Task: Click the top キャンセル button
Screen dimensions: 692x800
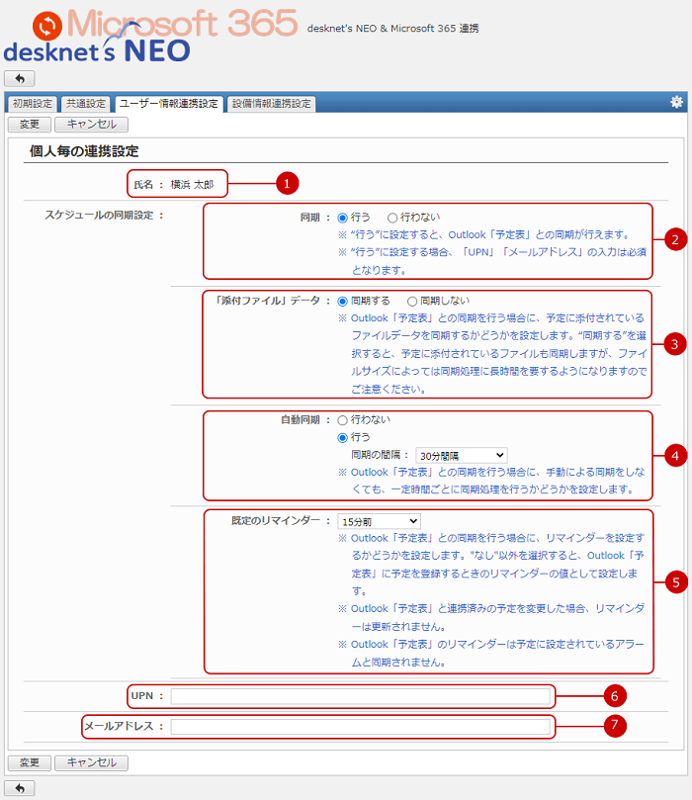Action: [91, 125]
